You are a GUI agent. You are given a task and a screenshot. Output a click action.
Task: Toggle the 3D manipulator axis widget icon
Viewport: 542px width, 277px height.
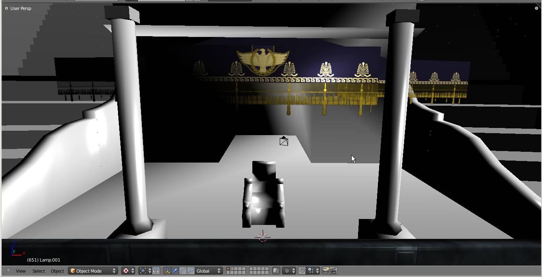click(167, 271)
